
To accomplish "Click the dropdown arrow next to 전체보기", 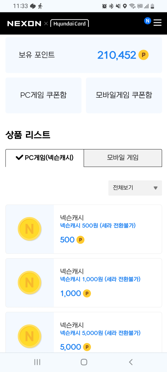I will click(156, 188).
